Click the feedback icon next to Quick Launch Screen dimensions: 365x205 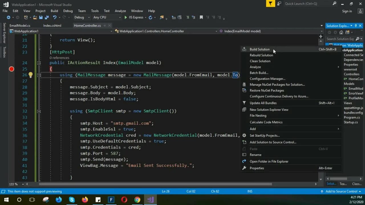279,4
